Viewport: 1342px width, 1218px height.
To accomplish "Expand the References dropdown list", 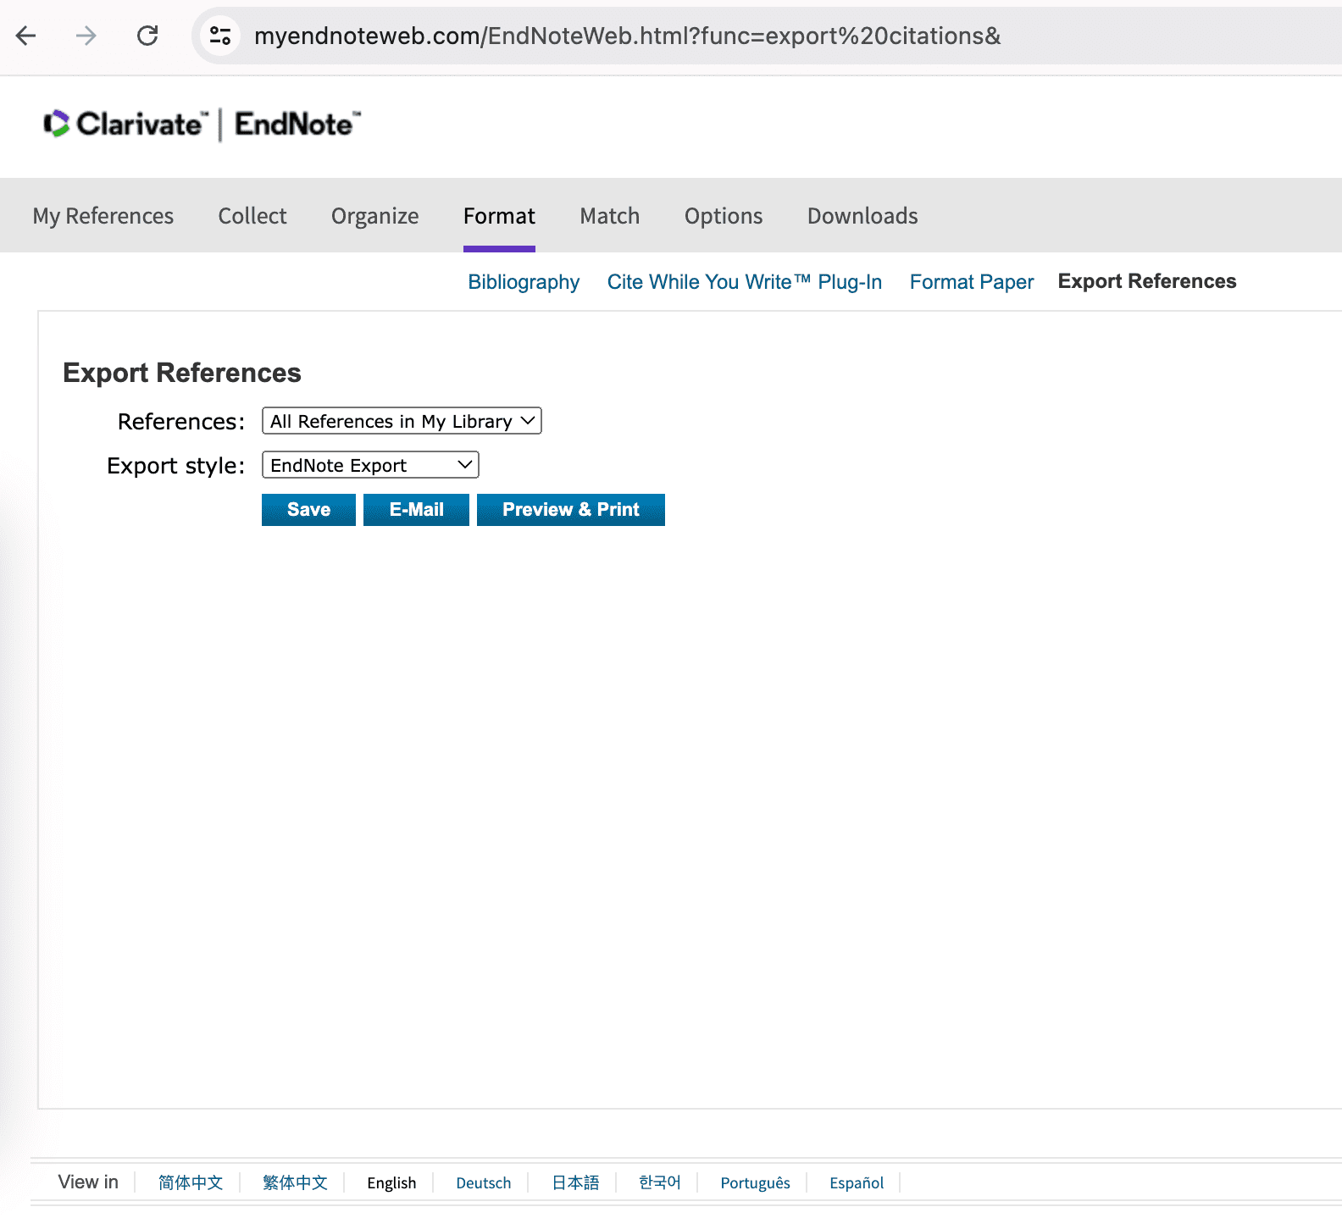I will (x=402, y=421).
